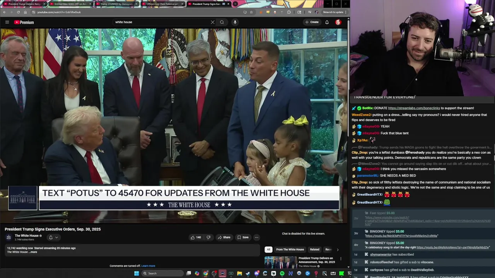Viewport: 495px width, 278px height.
Task: Show more filter chips with arrow
Action: tap(338, 249)
